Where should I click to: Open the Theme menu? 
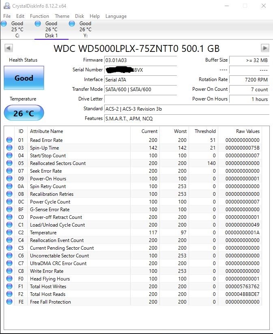coord(62,16)
